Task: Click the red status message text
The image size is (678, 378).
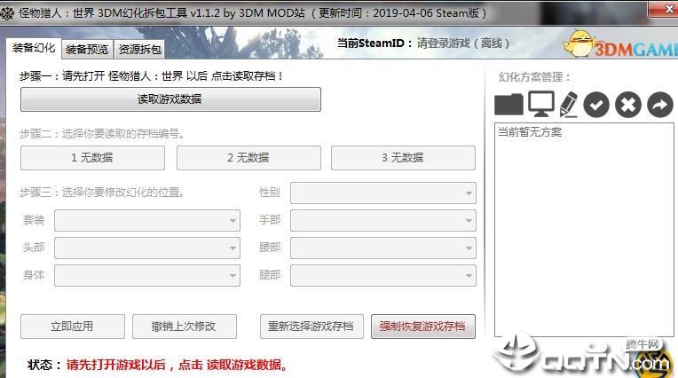Action: (177, 365)
